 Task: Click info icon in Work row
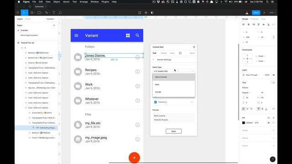click(x=137, y=86)
